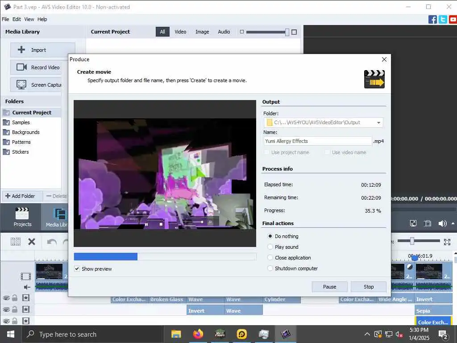Switch to the Video filter tab
The width and height of the screenshot is (457, 343).
tap(180, 32)
